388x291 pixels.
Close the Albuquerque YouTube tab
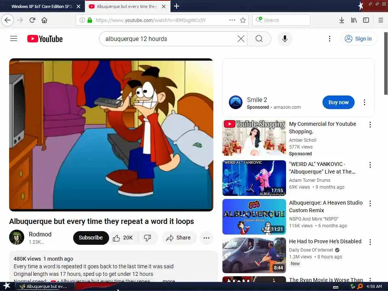pyautogui.click(x=164, y=6)
